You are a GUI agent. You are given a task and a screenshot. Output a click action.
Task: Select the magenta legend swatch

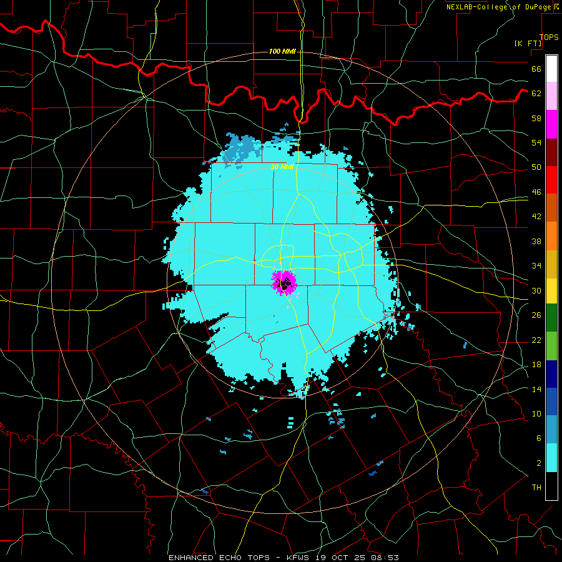(551, 124)
